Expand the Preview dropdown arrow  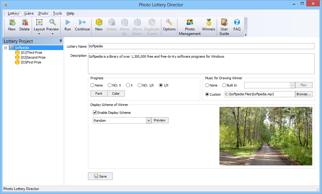[x=53, y=34]
